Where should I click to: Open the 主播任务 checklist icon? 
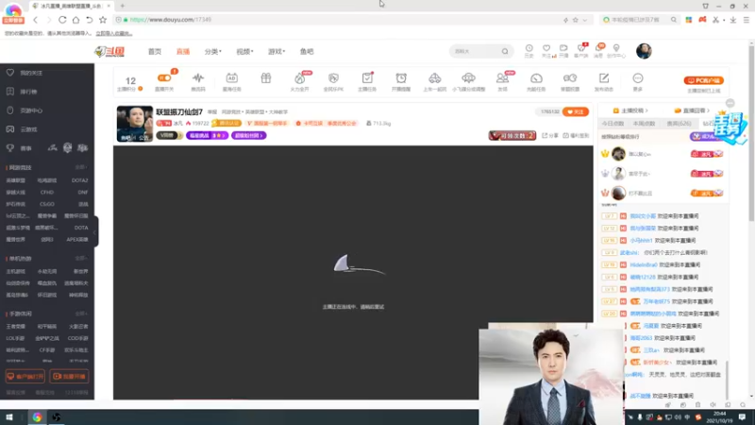click(367, 78)
